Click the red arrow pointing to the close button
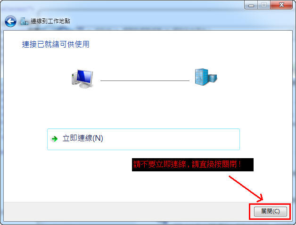This screenshot has width=296, height=225. (x=246, y=189)
